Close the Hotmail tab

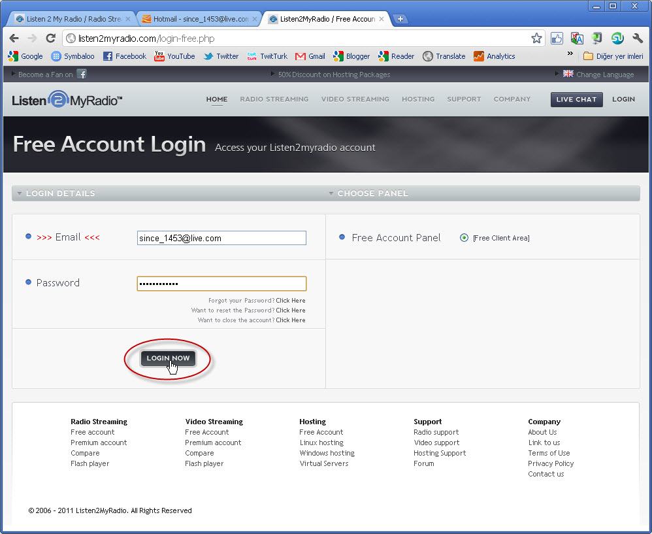pyautogui.click(x=255, y=19)
